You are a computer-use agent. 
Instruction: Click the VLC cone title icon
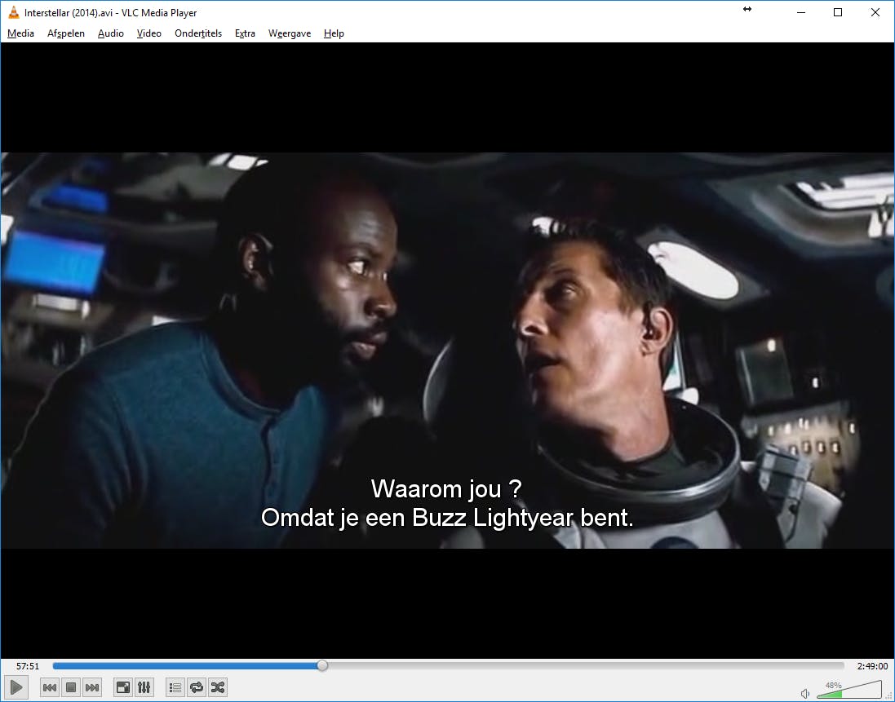point(13,12)
